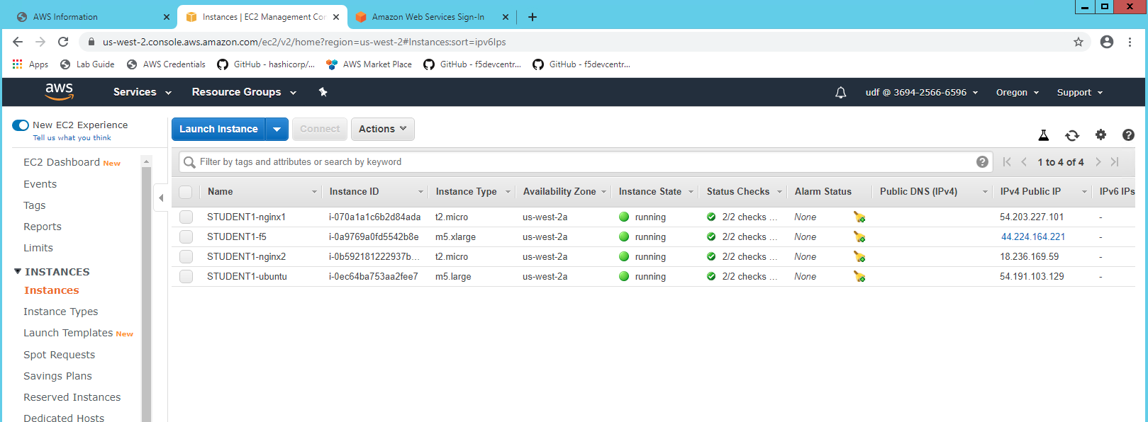The image size is (1148, 422).
Task: Click the pin shortcut icon in navbar
Action: tap(323, 92)
